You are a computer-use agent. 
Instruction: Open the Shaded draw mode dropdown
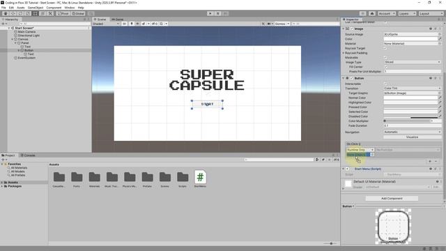coord(106,24)
